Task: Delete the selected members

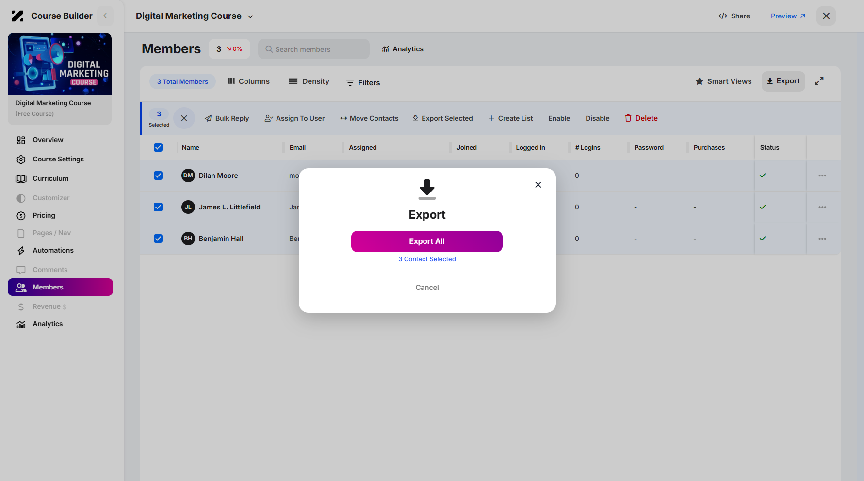Action: 641,118
